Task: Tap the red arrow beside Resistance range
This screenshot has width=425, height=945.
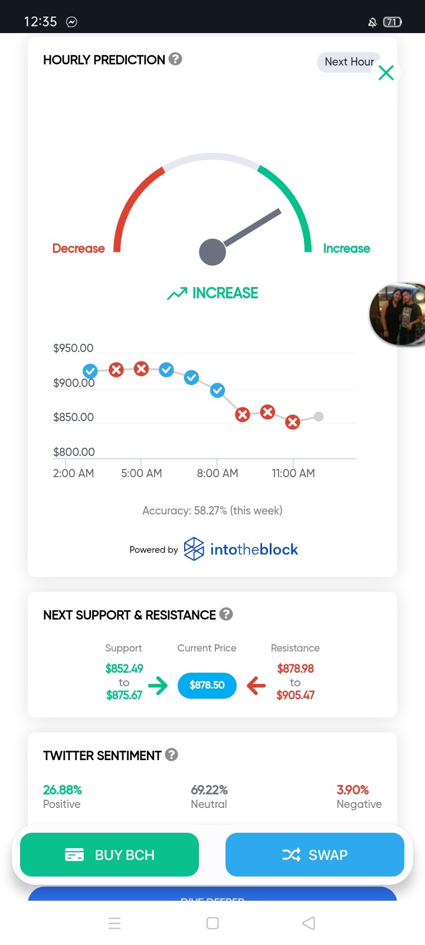Action: (x=256, y=685)
